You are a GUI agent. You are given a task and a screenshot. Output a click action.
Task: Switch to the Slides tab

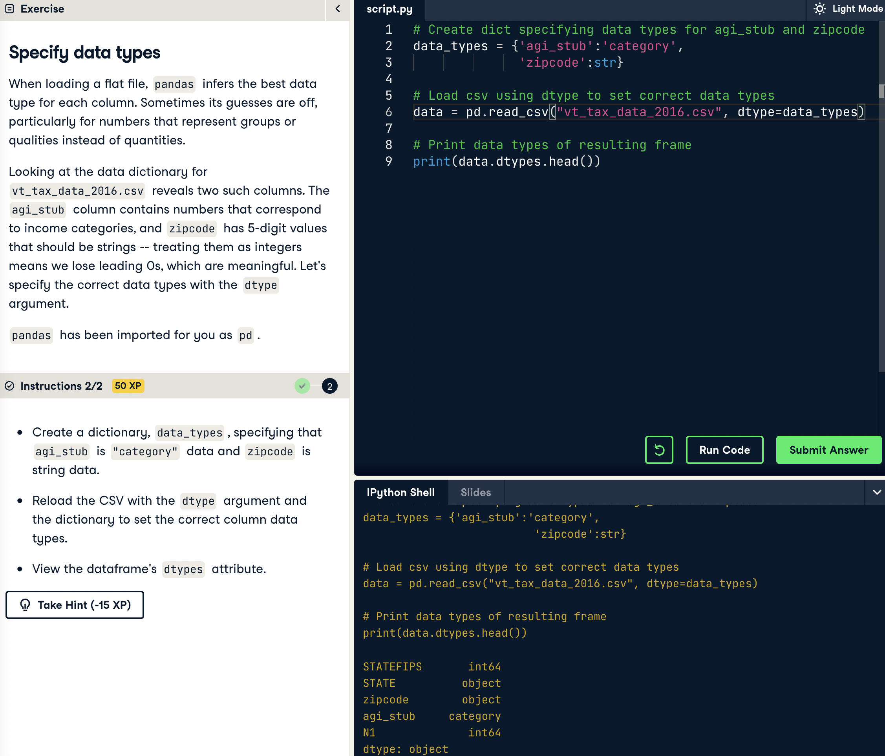475,493
